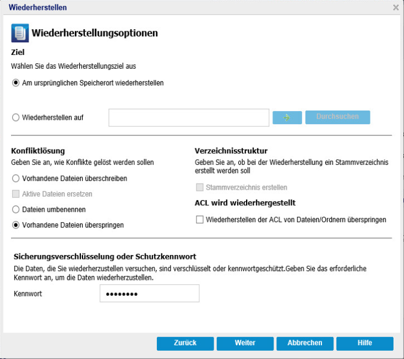404x359 pixels.
Task: Toggle the 'Aktive Dateien ersetzen' checkbox
Action: pyautogui.click(x=15, y=194)
